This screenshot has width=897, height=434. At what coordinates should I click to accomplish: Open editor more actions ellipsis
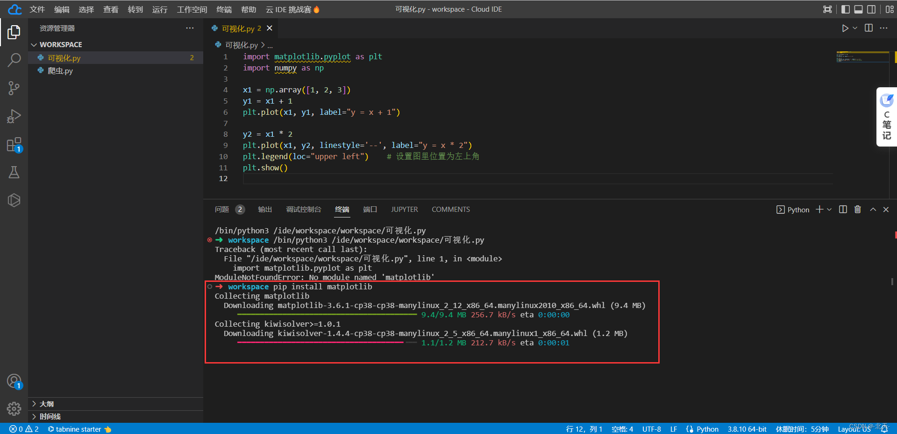click(883, 28)
